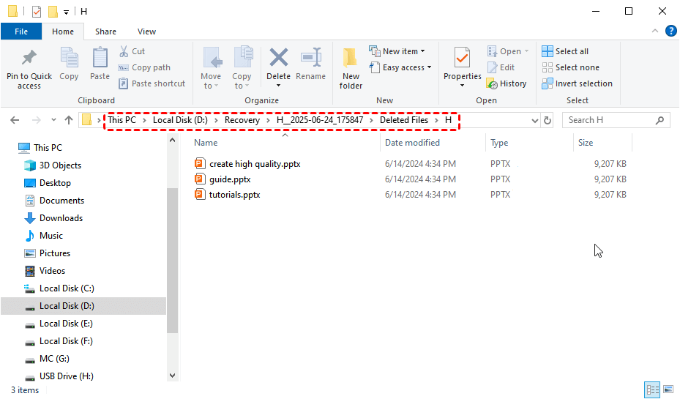Click Pin to Quick access icon
Screen dimensions: 680x399
29,58
